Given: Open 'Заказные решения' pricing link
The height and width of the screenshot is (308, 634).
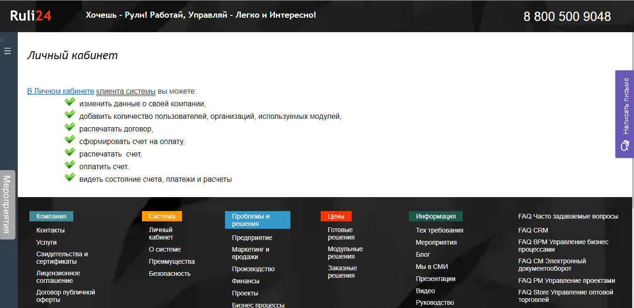Looking at the screenshot, I should tap(342, 272).
